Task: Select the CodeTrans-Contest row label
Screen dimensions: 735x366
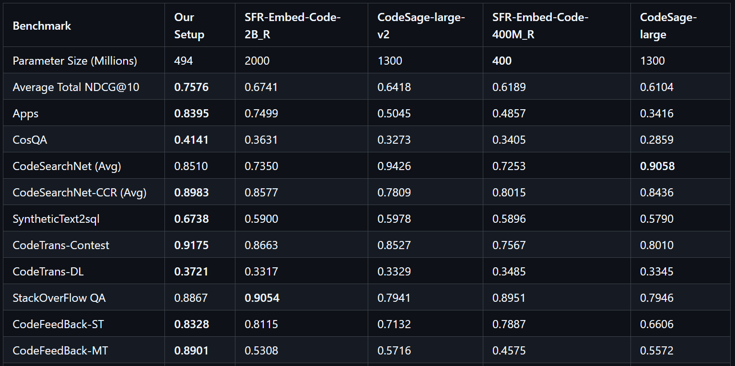Action: (x=61, y=245)
